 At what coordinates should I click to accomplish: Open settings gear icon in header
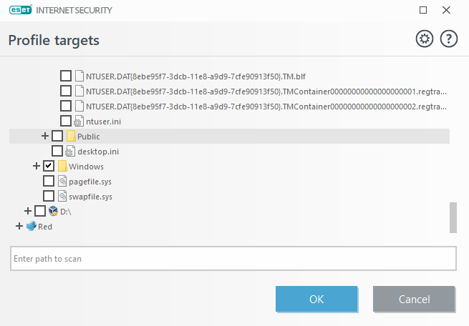(x=425, y=39)
